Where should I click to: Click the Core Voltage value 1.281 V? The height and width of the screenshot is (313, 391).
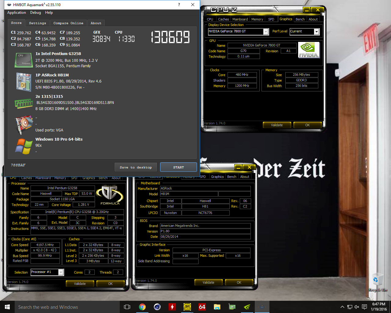click(x=83, y=205)
